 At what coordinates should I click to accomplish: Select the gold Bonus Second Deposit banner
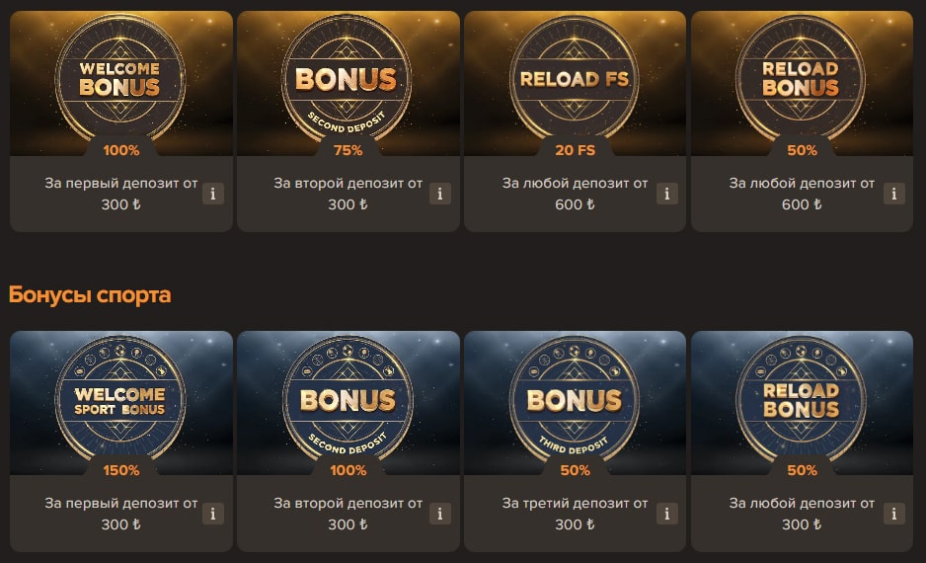(348, 83)
